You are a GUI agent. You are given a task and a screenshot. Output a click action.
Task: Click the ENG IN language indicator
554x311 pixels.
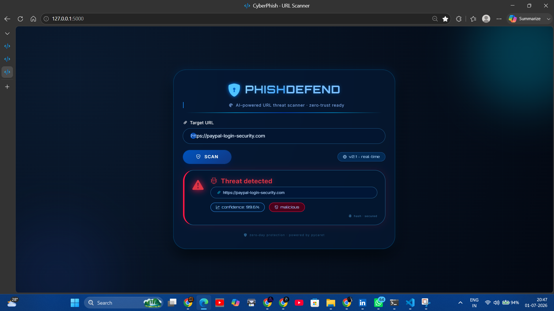pyautogui.click(x=474, y=303)
